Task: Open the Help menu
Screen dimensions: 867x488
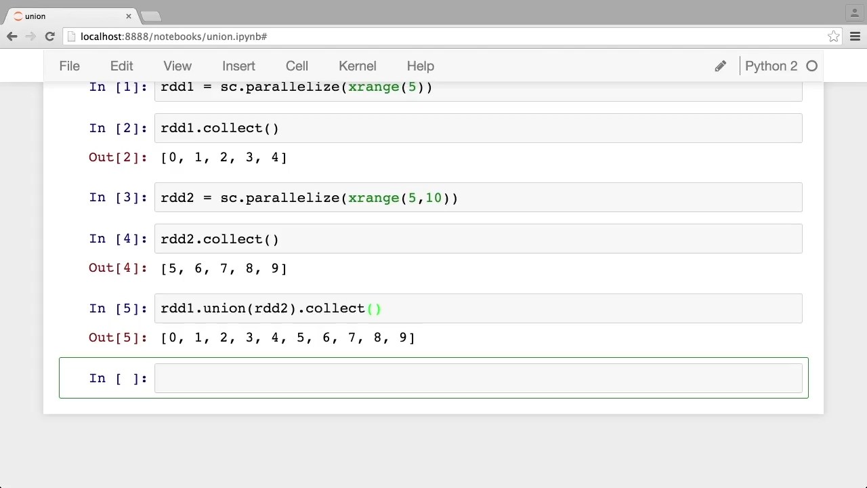Action: coord(421,66)
